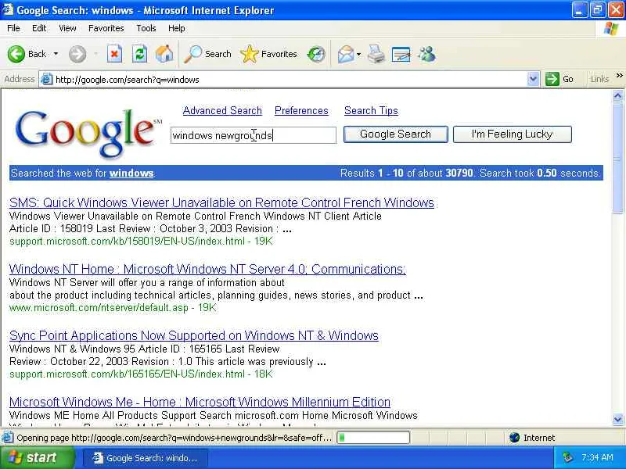
Task: Click the page icon in Address bar
Action: (x=47, y=80)
